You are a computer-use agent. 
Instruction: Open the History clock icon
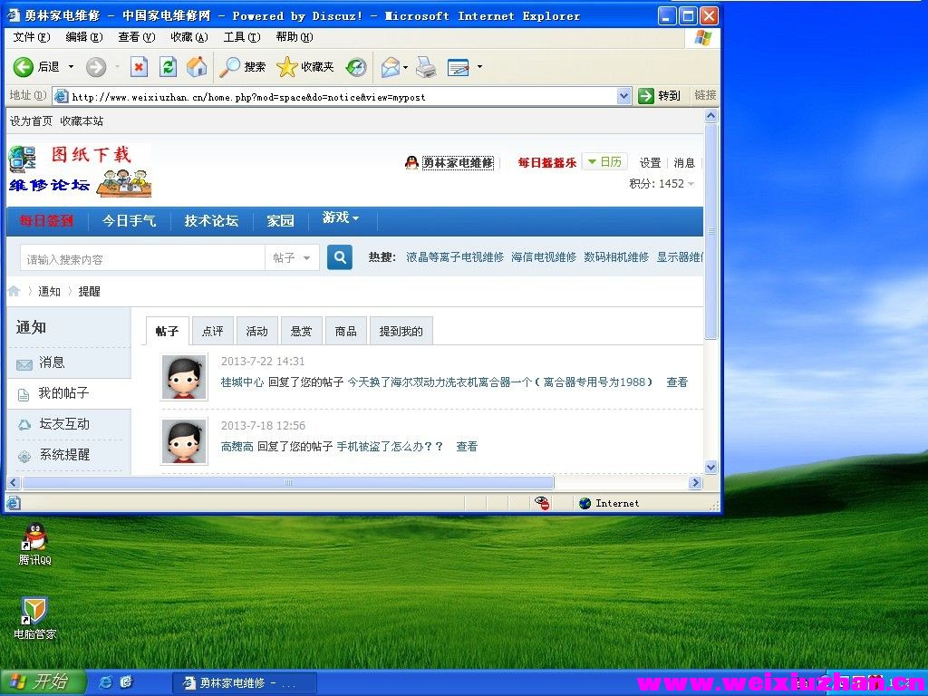coord(356,67)
